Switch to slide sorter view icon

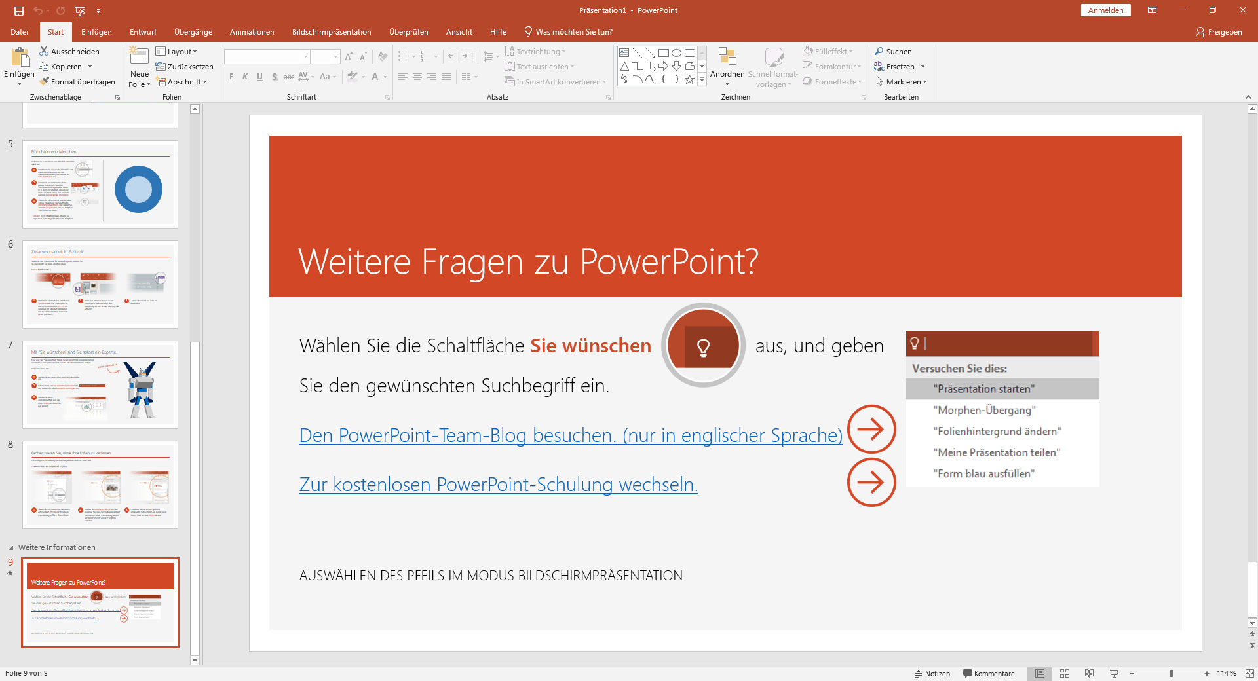point(1065,673)
